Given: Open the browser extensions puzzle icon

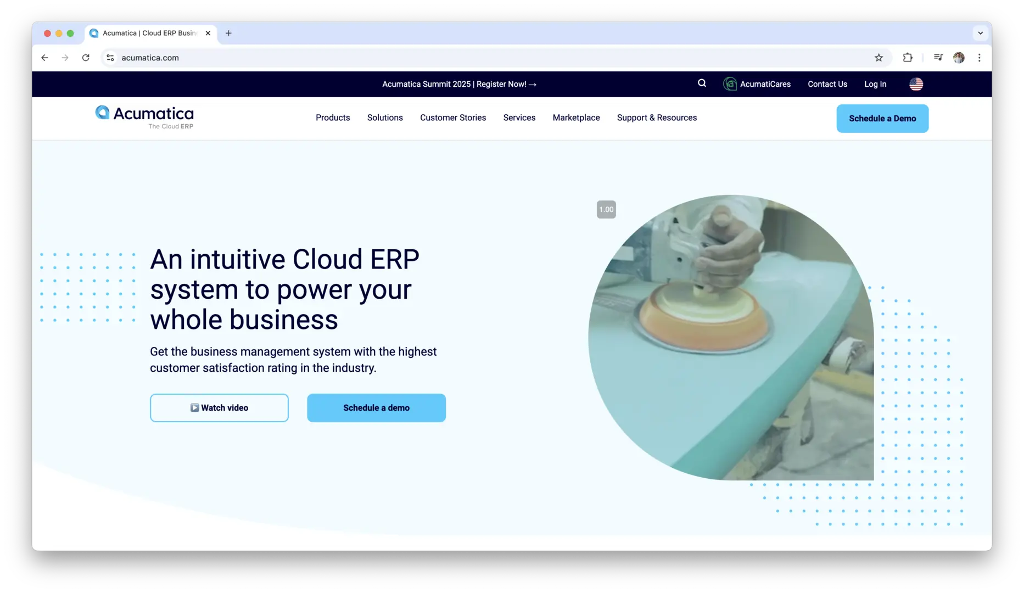Looking at the screenshot, I should click(x=908, y=58).
